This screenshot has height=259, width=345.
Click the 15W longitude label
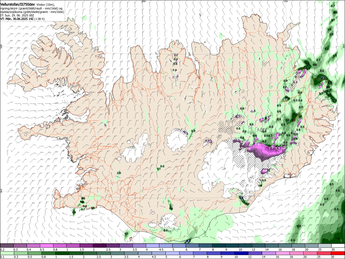coord(285,1)
